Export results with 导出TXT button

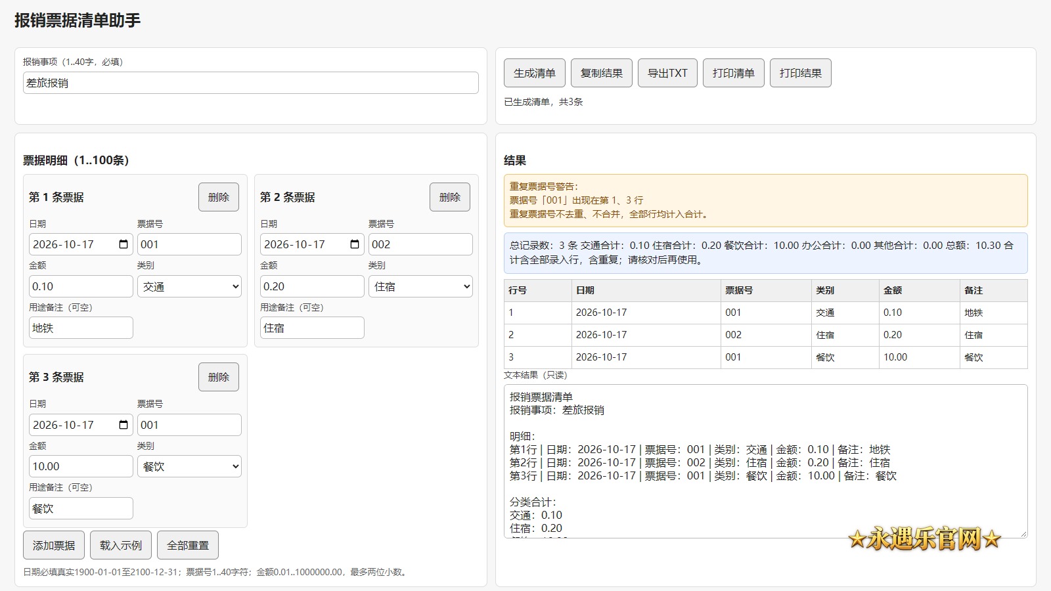667,73
